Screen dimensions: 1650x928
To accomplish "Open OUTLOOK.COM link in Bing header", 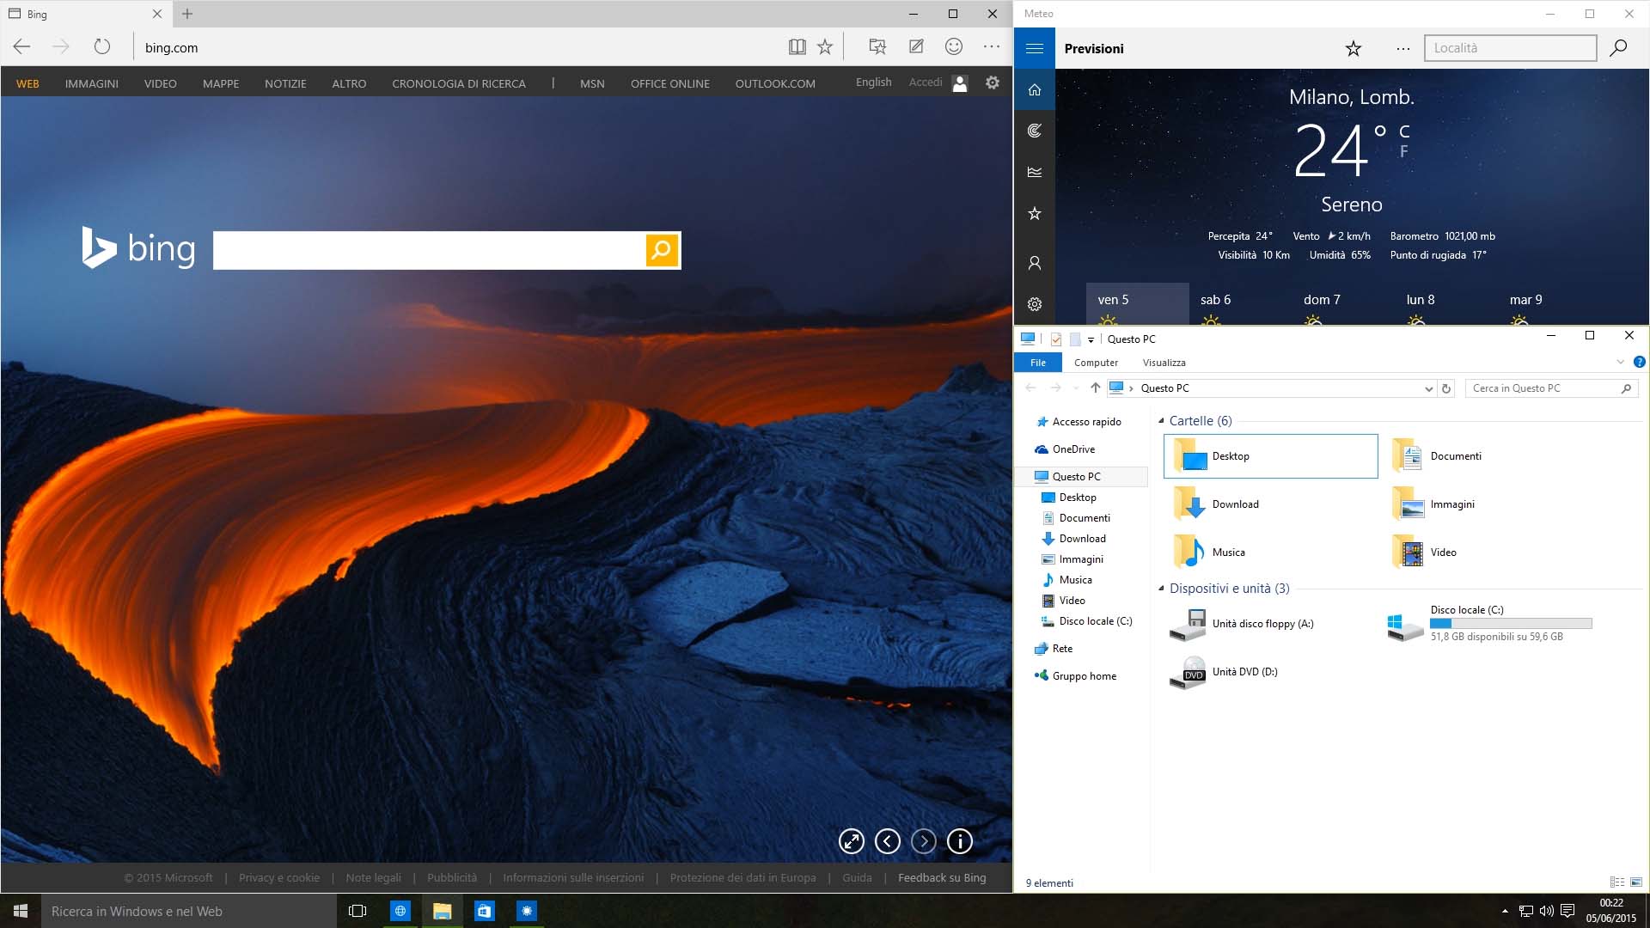I will [x=775, y=83].
